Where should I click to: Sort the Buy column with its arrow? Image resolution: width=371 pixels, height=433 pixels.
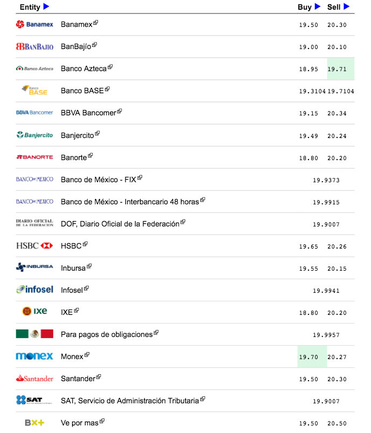click(318, 6)
